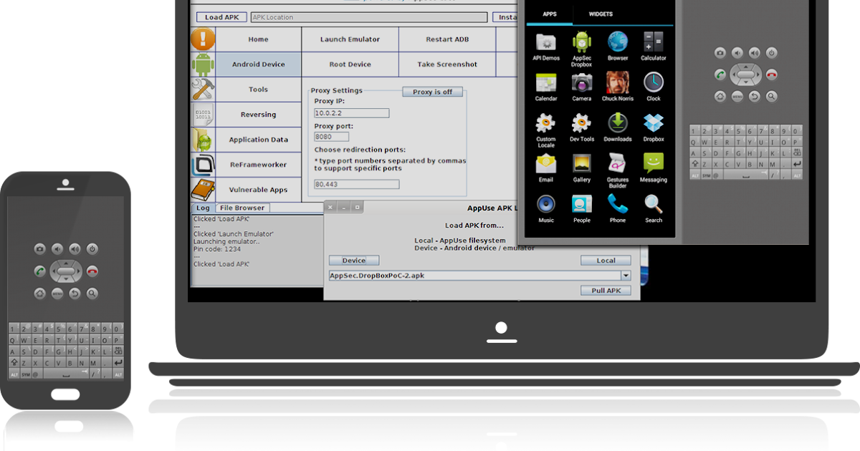Image resolution: width=860 pixels, height=451 pixels.
Task: Click the Local button in the APK dialog
Action: tap(606, 261)
